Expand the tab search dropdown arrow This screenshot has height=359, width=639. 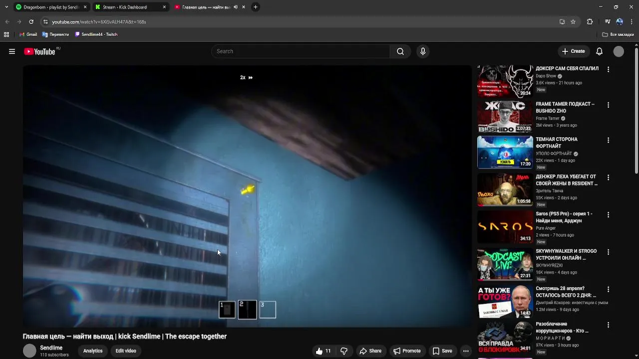point(6,7)
